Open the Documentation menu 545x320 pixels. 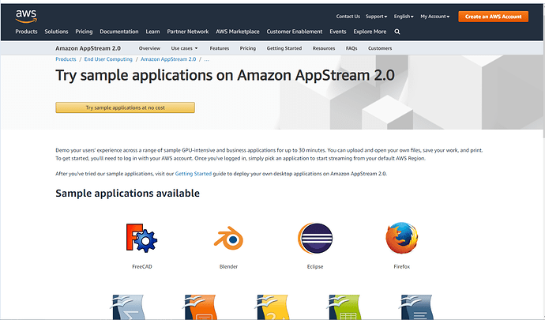(x=118, y=32)
